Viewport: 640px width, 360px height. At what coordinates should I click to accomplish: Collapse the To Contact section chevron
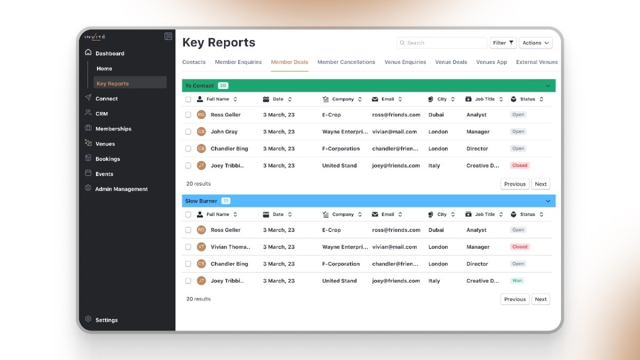[x=548, y=86]
